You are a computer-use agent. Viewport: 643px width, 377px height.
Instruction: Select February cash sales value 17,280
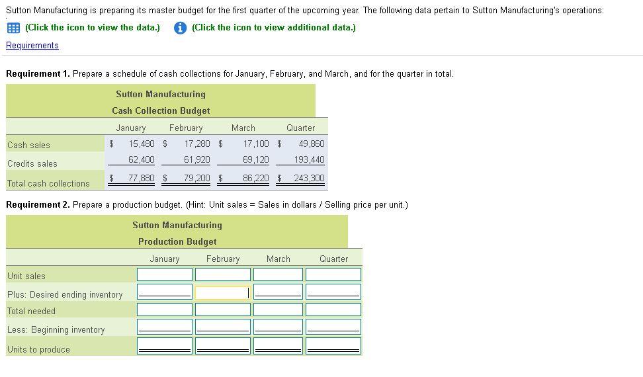197,144
